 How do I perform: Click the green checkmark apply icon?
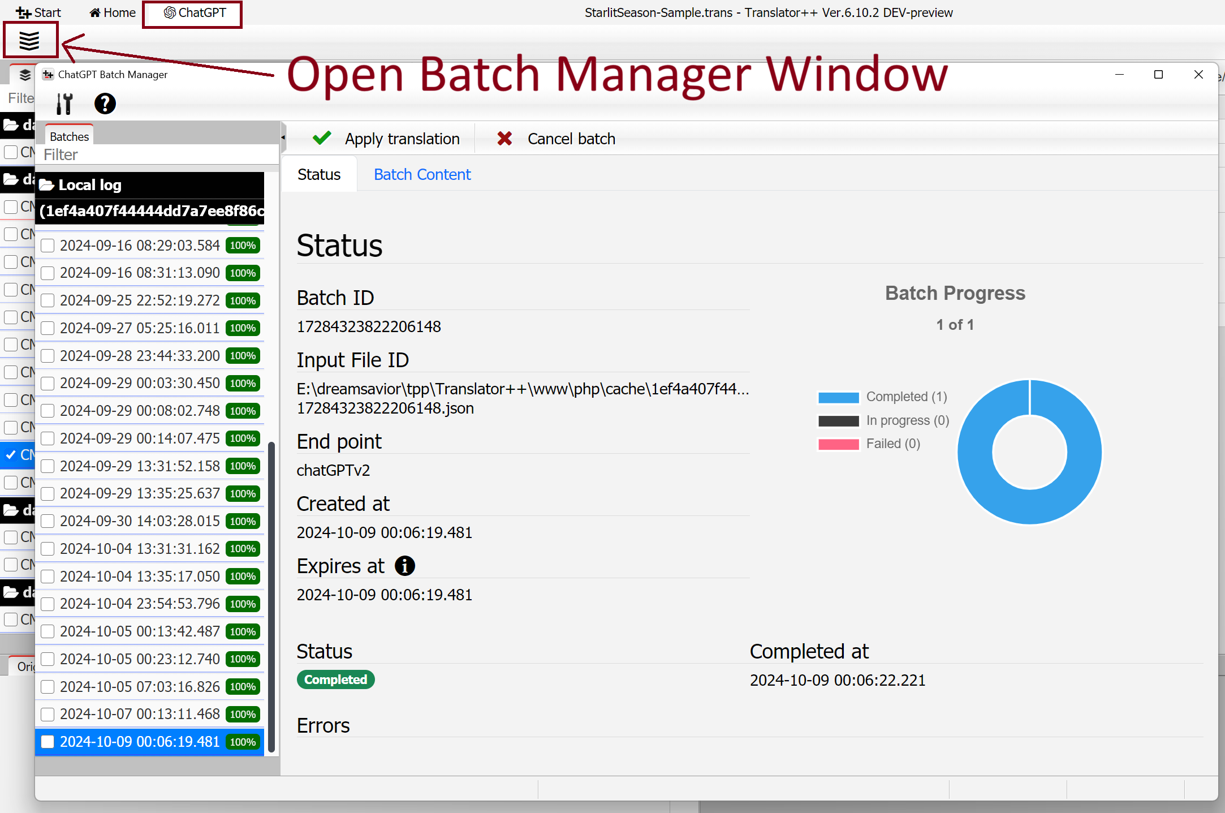tap(322, 138)
